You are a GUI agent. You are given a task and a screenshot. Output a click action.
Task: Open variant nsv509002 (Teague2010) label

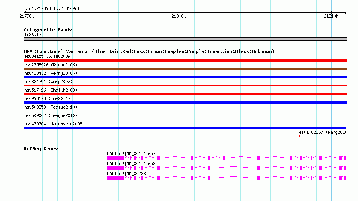51,115
